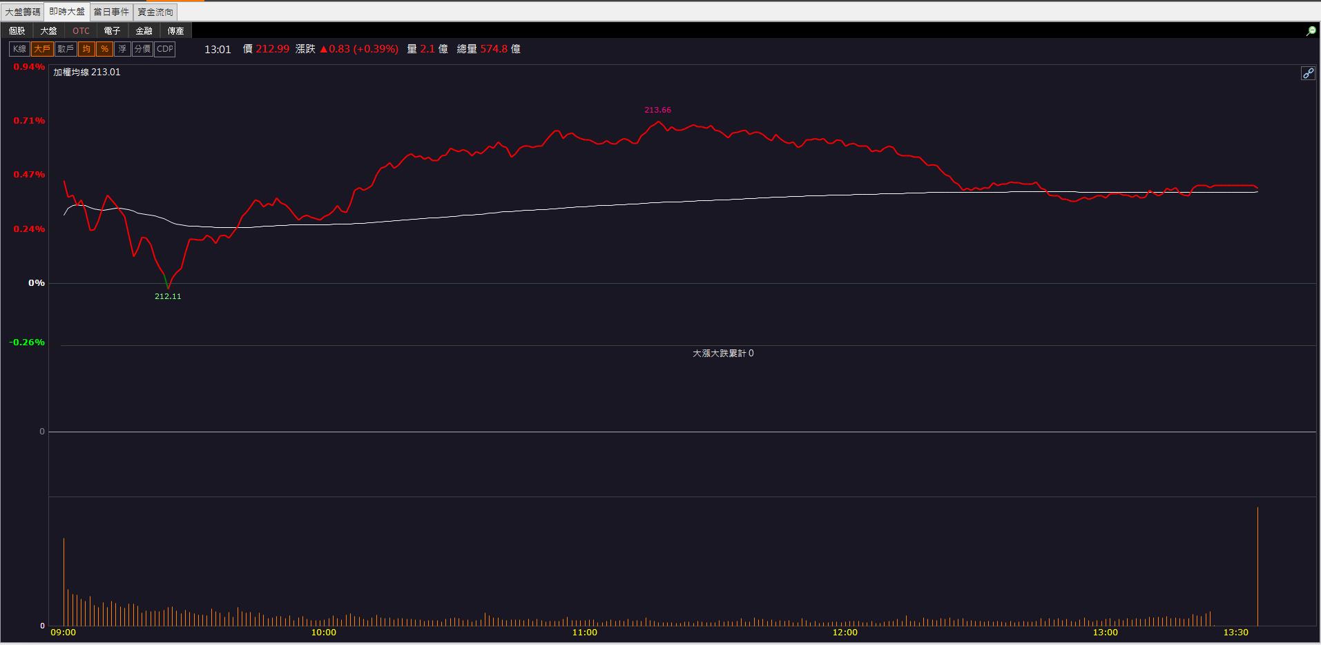The height and width of the screenshot is (645, 1321).
Task: Select the 即時大盤 tab
Action: tap(67, 12)
